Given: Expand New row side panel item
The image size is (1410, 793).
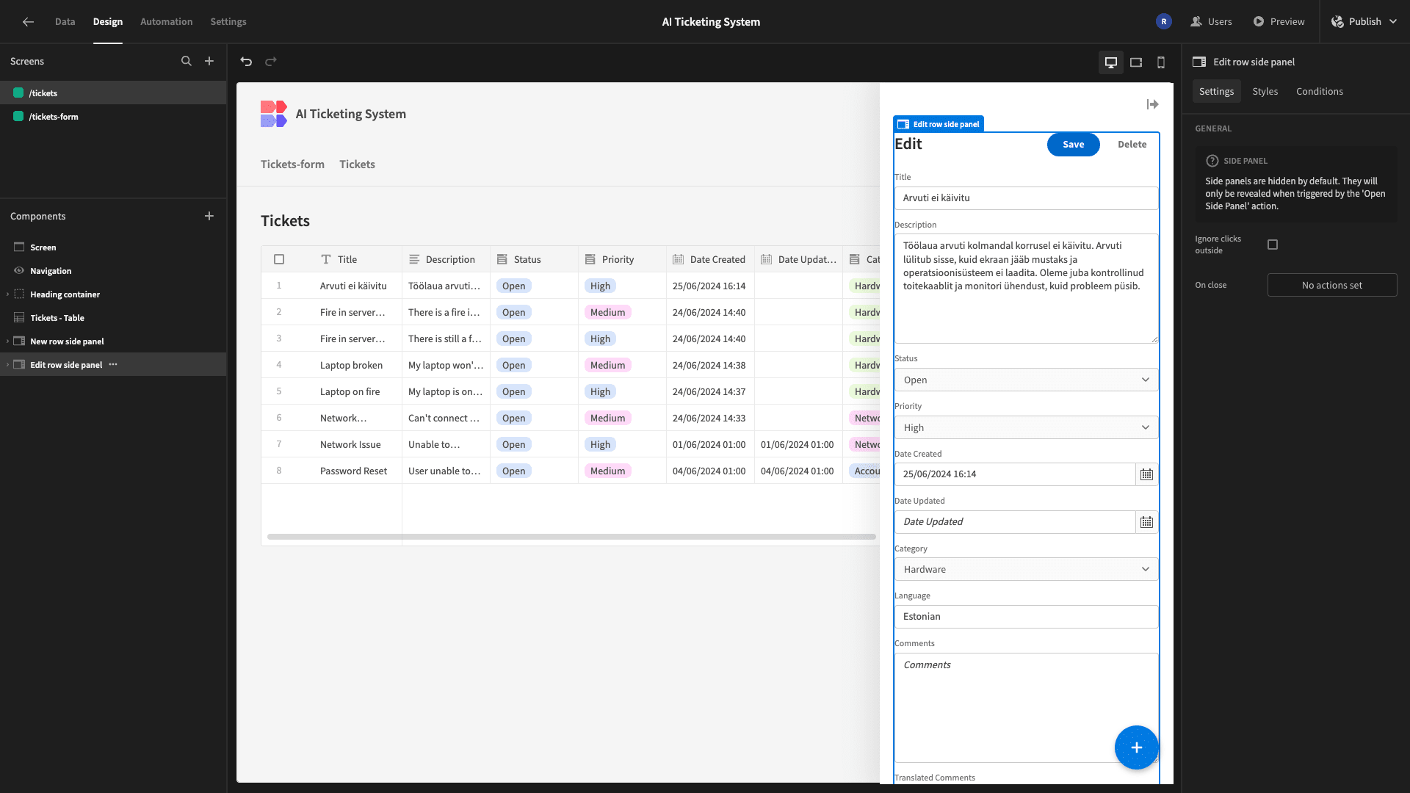Looking at the screenshot, I should (x=7, y=341).
